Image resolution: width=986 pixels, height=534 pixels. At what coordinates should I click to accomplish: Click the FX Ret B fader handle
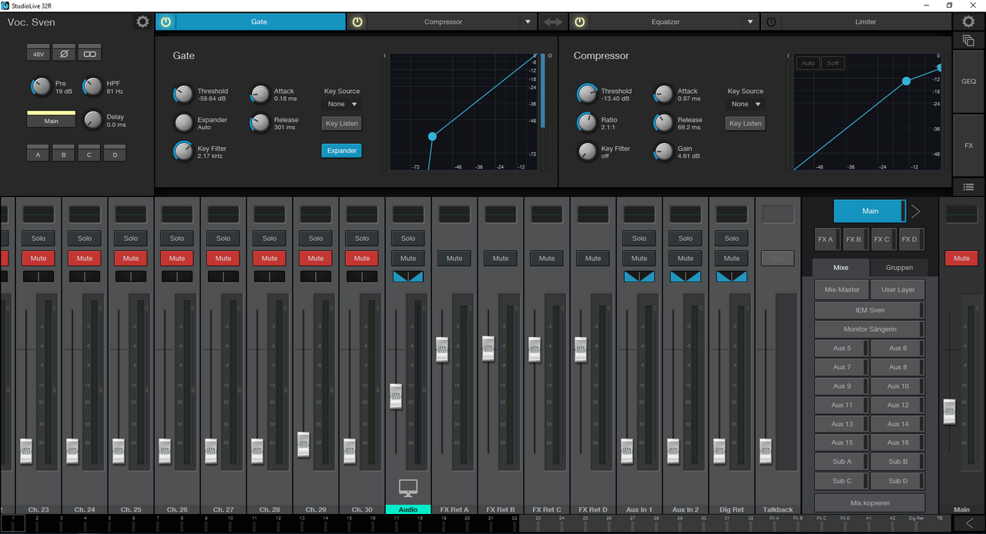488,349
